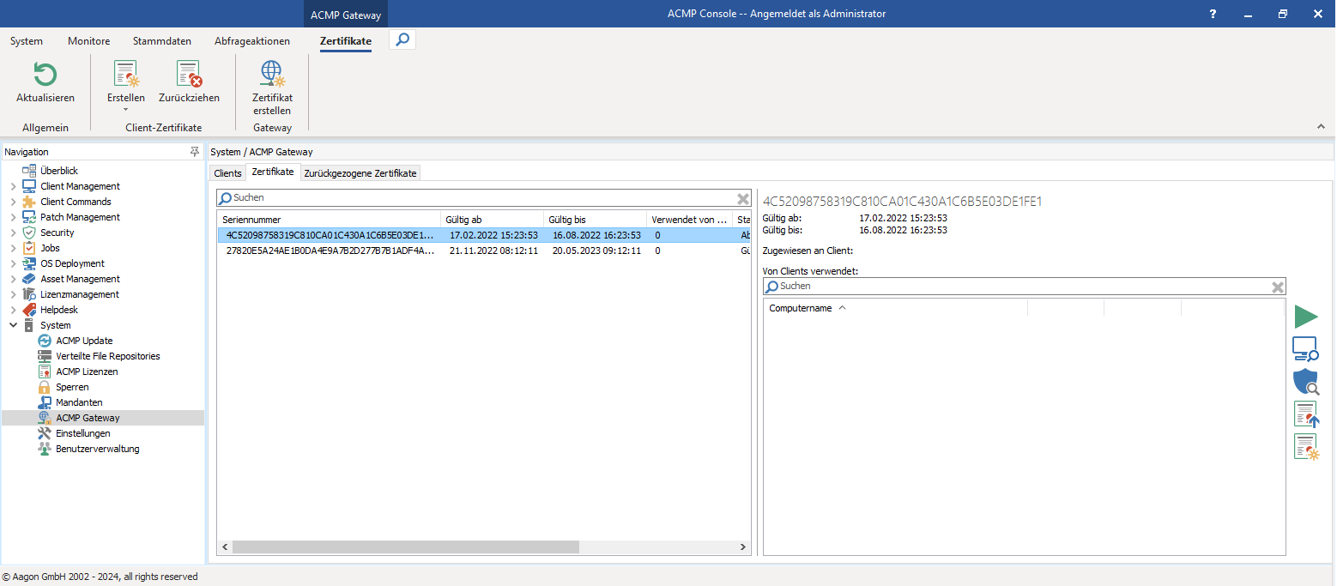Click Zertifikat erstellen gateway icon
Viewport: 1337px width, 586px height.
pos(272,75)
